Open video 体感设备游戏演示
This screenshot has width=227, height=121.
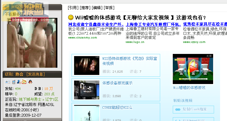click(x=117, y=83)
